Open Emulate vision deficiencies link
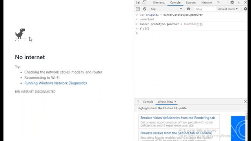 tap(178, 118)
